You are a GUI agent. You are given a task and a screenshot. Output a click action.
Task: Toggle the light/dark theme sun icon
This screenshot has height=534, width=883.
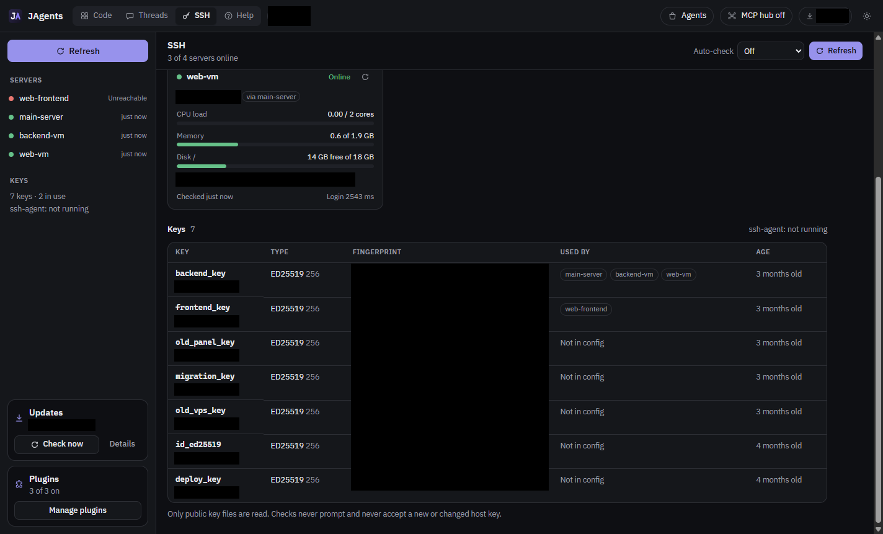pos(867,16)
